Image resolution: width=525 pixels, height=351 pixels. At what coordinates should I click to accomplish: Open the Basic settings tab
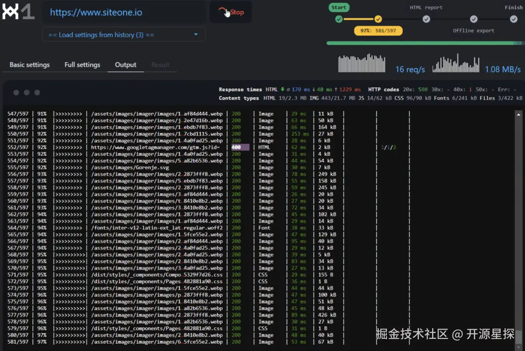[29, 65]
